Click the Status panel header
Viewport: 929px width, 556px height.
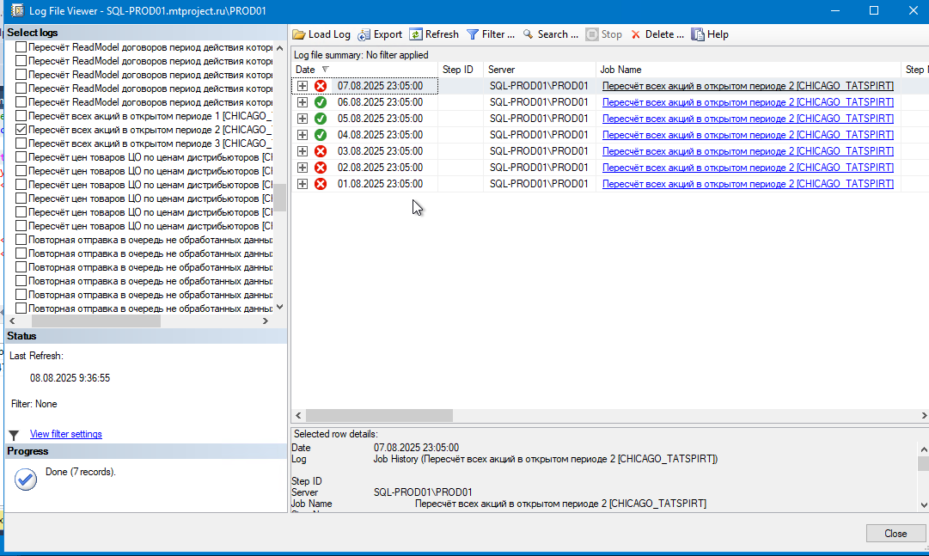[x=146, y=336]
